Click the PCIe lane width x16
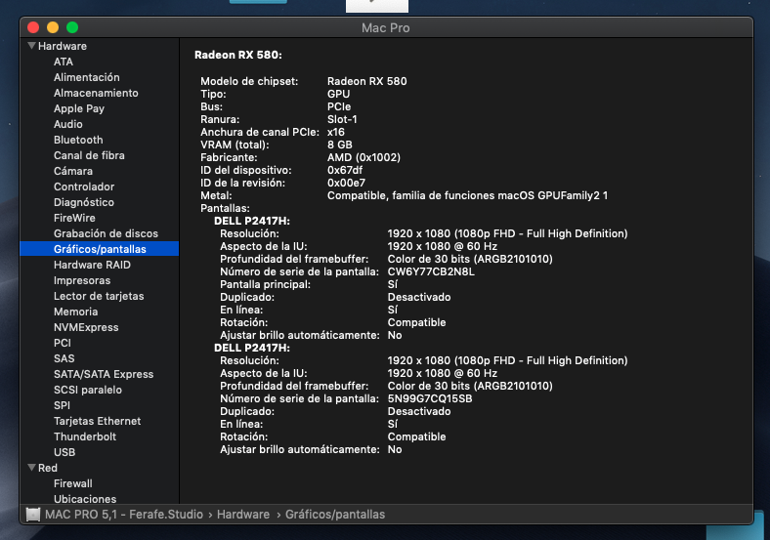The width and height of the screenshot is (770, 540). (x=336, y=132)
